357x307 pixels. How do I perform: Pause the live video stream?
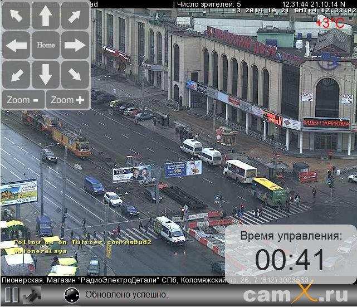pos(12,295)
